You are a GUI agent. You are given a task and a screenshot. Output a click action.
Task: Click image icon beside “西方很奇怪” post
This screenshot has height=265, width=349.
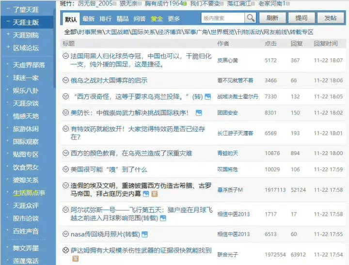(x=208, y=97)
